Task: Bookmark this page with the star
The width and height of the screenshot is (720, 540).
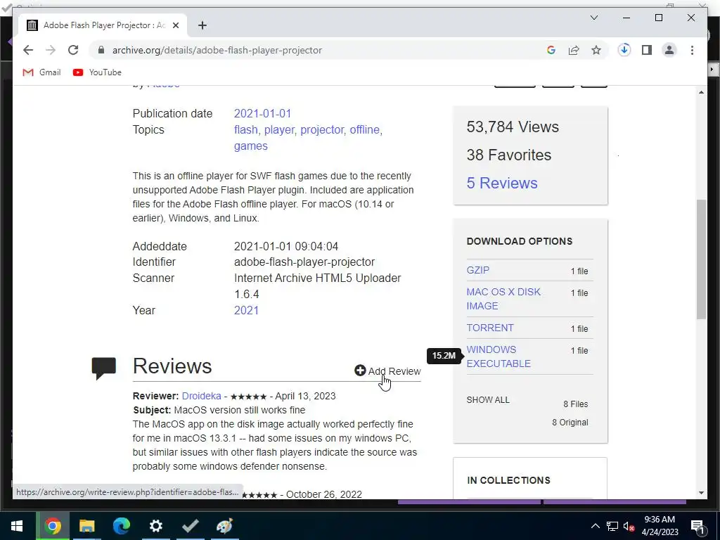Action: 596,50
